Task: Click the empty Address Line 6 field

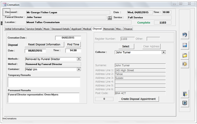Action: click(x=140, y=89)
